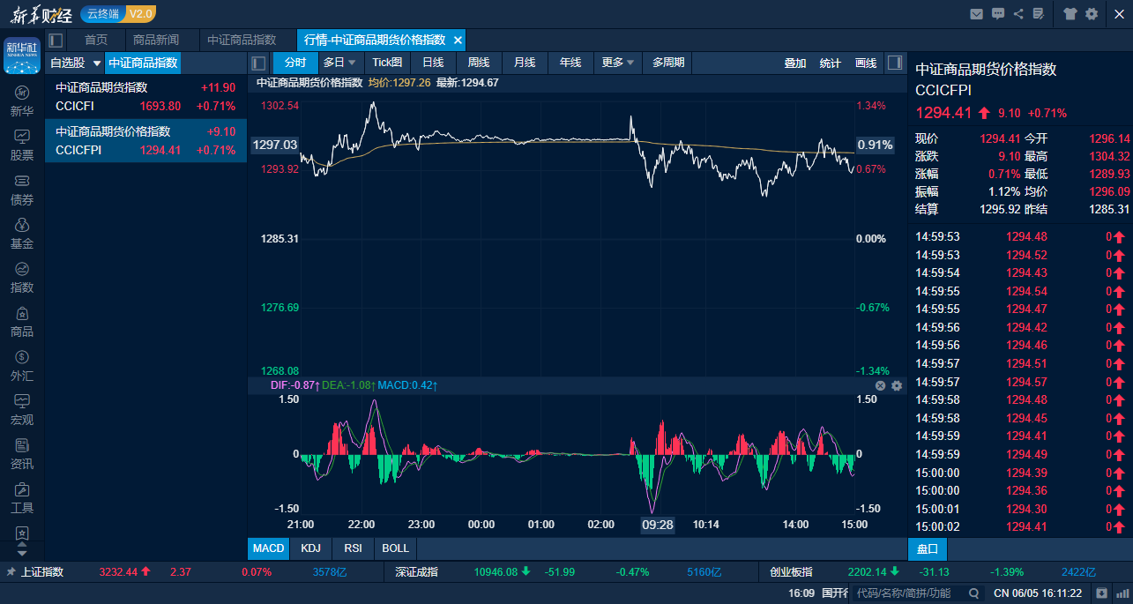Open 外汇 forex section in sidebar

tap(22, 366)
